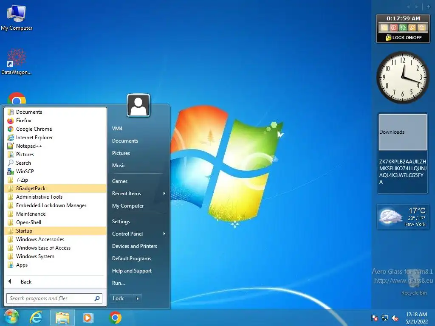Click the Lock button
435x326 pixels.
(x=121, y=298)
